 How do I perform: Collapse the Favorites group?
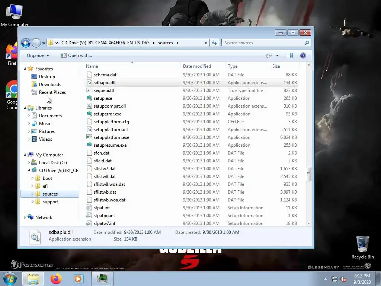[x=25, y=69]
